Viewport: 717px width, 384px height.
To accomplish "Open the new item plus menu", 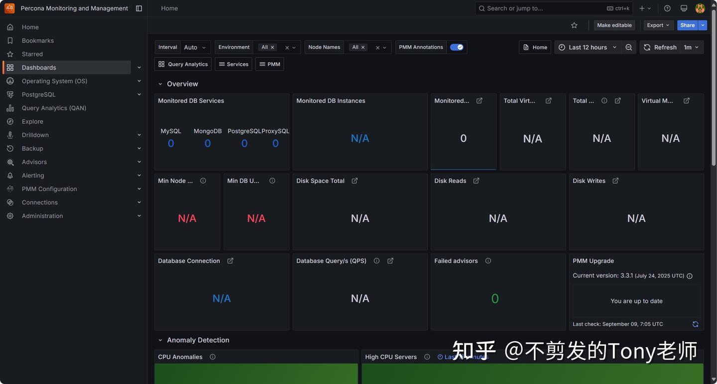I will (x=645, y=8).
